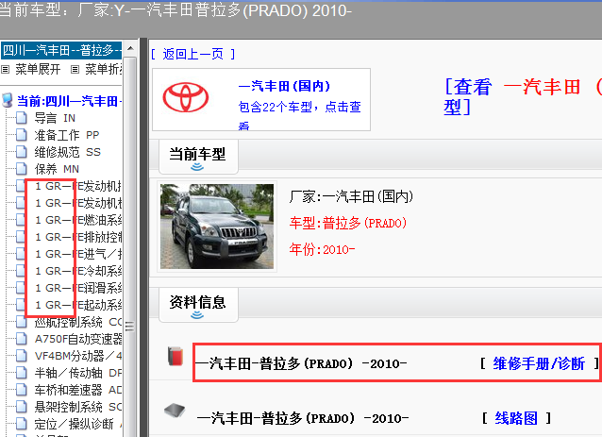Click the 一汽丰田-普拉多(PRADO) -2010- manual row text

click(301, 363)
